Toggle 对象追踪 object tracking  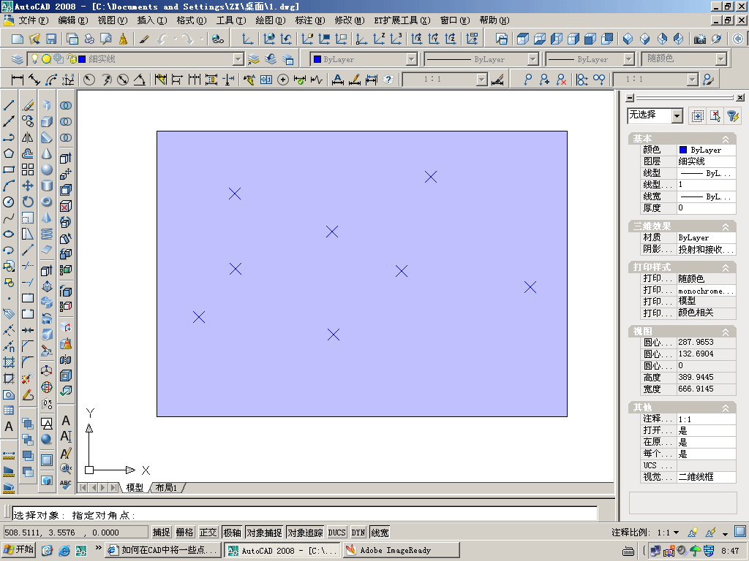pyautogui.click(x=305, y=533)
